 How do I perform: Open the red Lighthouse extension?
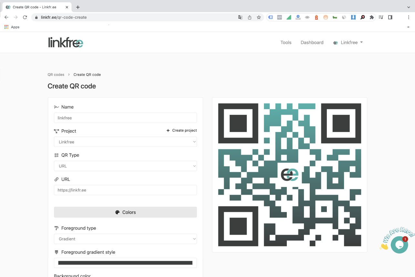pos(316,17)
